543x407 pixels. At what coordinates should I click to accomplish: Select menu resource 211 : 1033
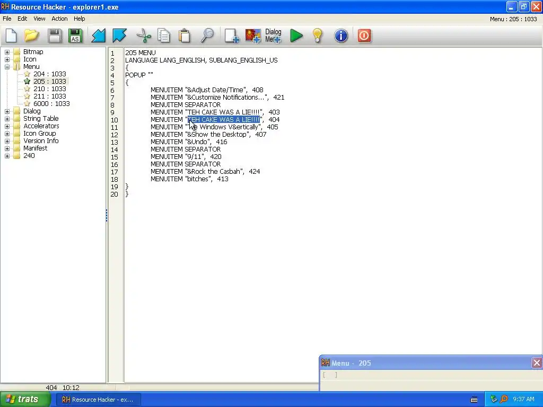(49, 96)
